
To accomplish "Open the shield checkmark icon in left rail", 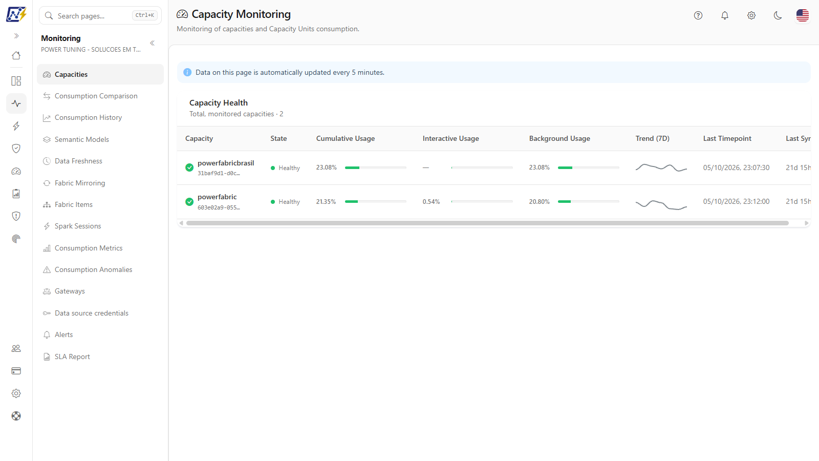I will pyautogui.click(x=16, y=149).
